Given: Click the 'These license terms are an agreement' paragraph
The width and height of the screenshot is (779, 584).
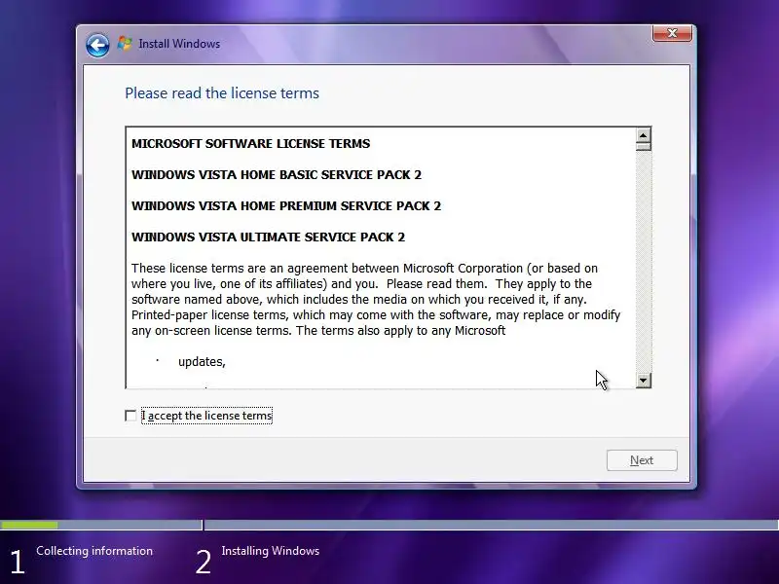Looking at the screenshot, I should point(376,300).
